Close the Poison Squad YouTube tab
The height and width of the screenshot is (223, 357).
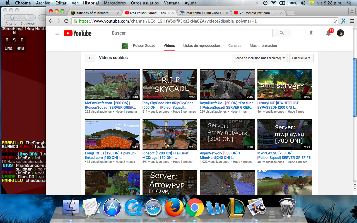pyautogui.click(x=173, y=13)
